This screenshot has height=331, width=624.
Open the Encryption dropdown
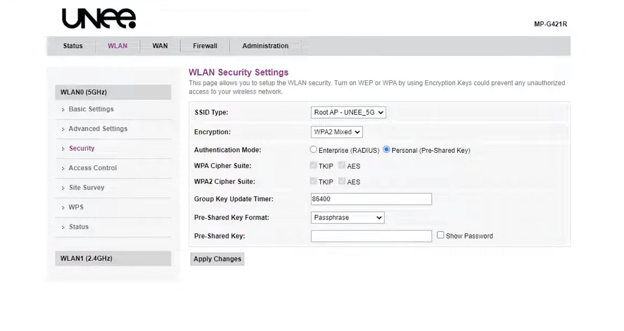point(337,132)
